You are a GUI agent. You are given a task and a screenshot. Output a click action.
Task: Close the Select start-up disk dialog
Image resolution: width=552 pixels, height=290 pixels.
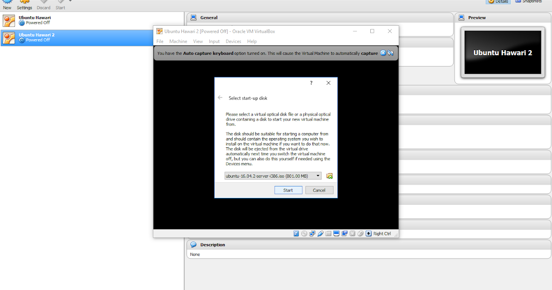pyautogui.click(x=328, y=83)
